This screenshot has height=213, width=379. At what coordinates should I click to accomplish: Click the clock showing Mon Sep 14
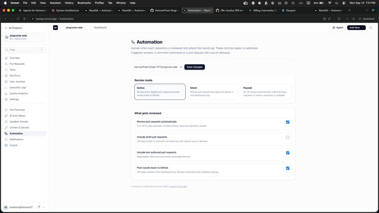[363, 3]
